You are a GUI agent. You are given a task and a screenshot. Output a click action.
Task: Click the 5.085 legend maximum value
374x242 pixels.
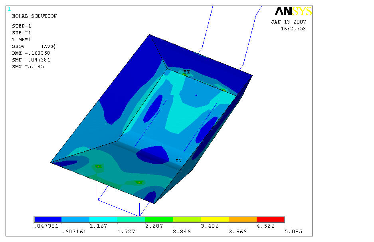point(293,232)
